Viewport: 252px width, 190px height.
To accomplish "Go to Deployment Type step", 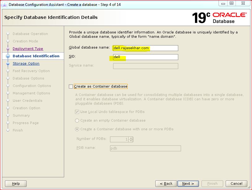I will click(x=28, y=49).
